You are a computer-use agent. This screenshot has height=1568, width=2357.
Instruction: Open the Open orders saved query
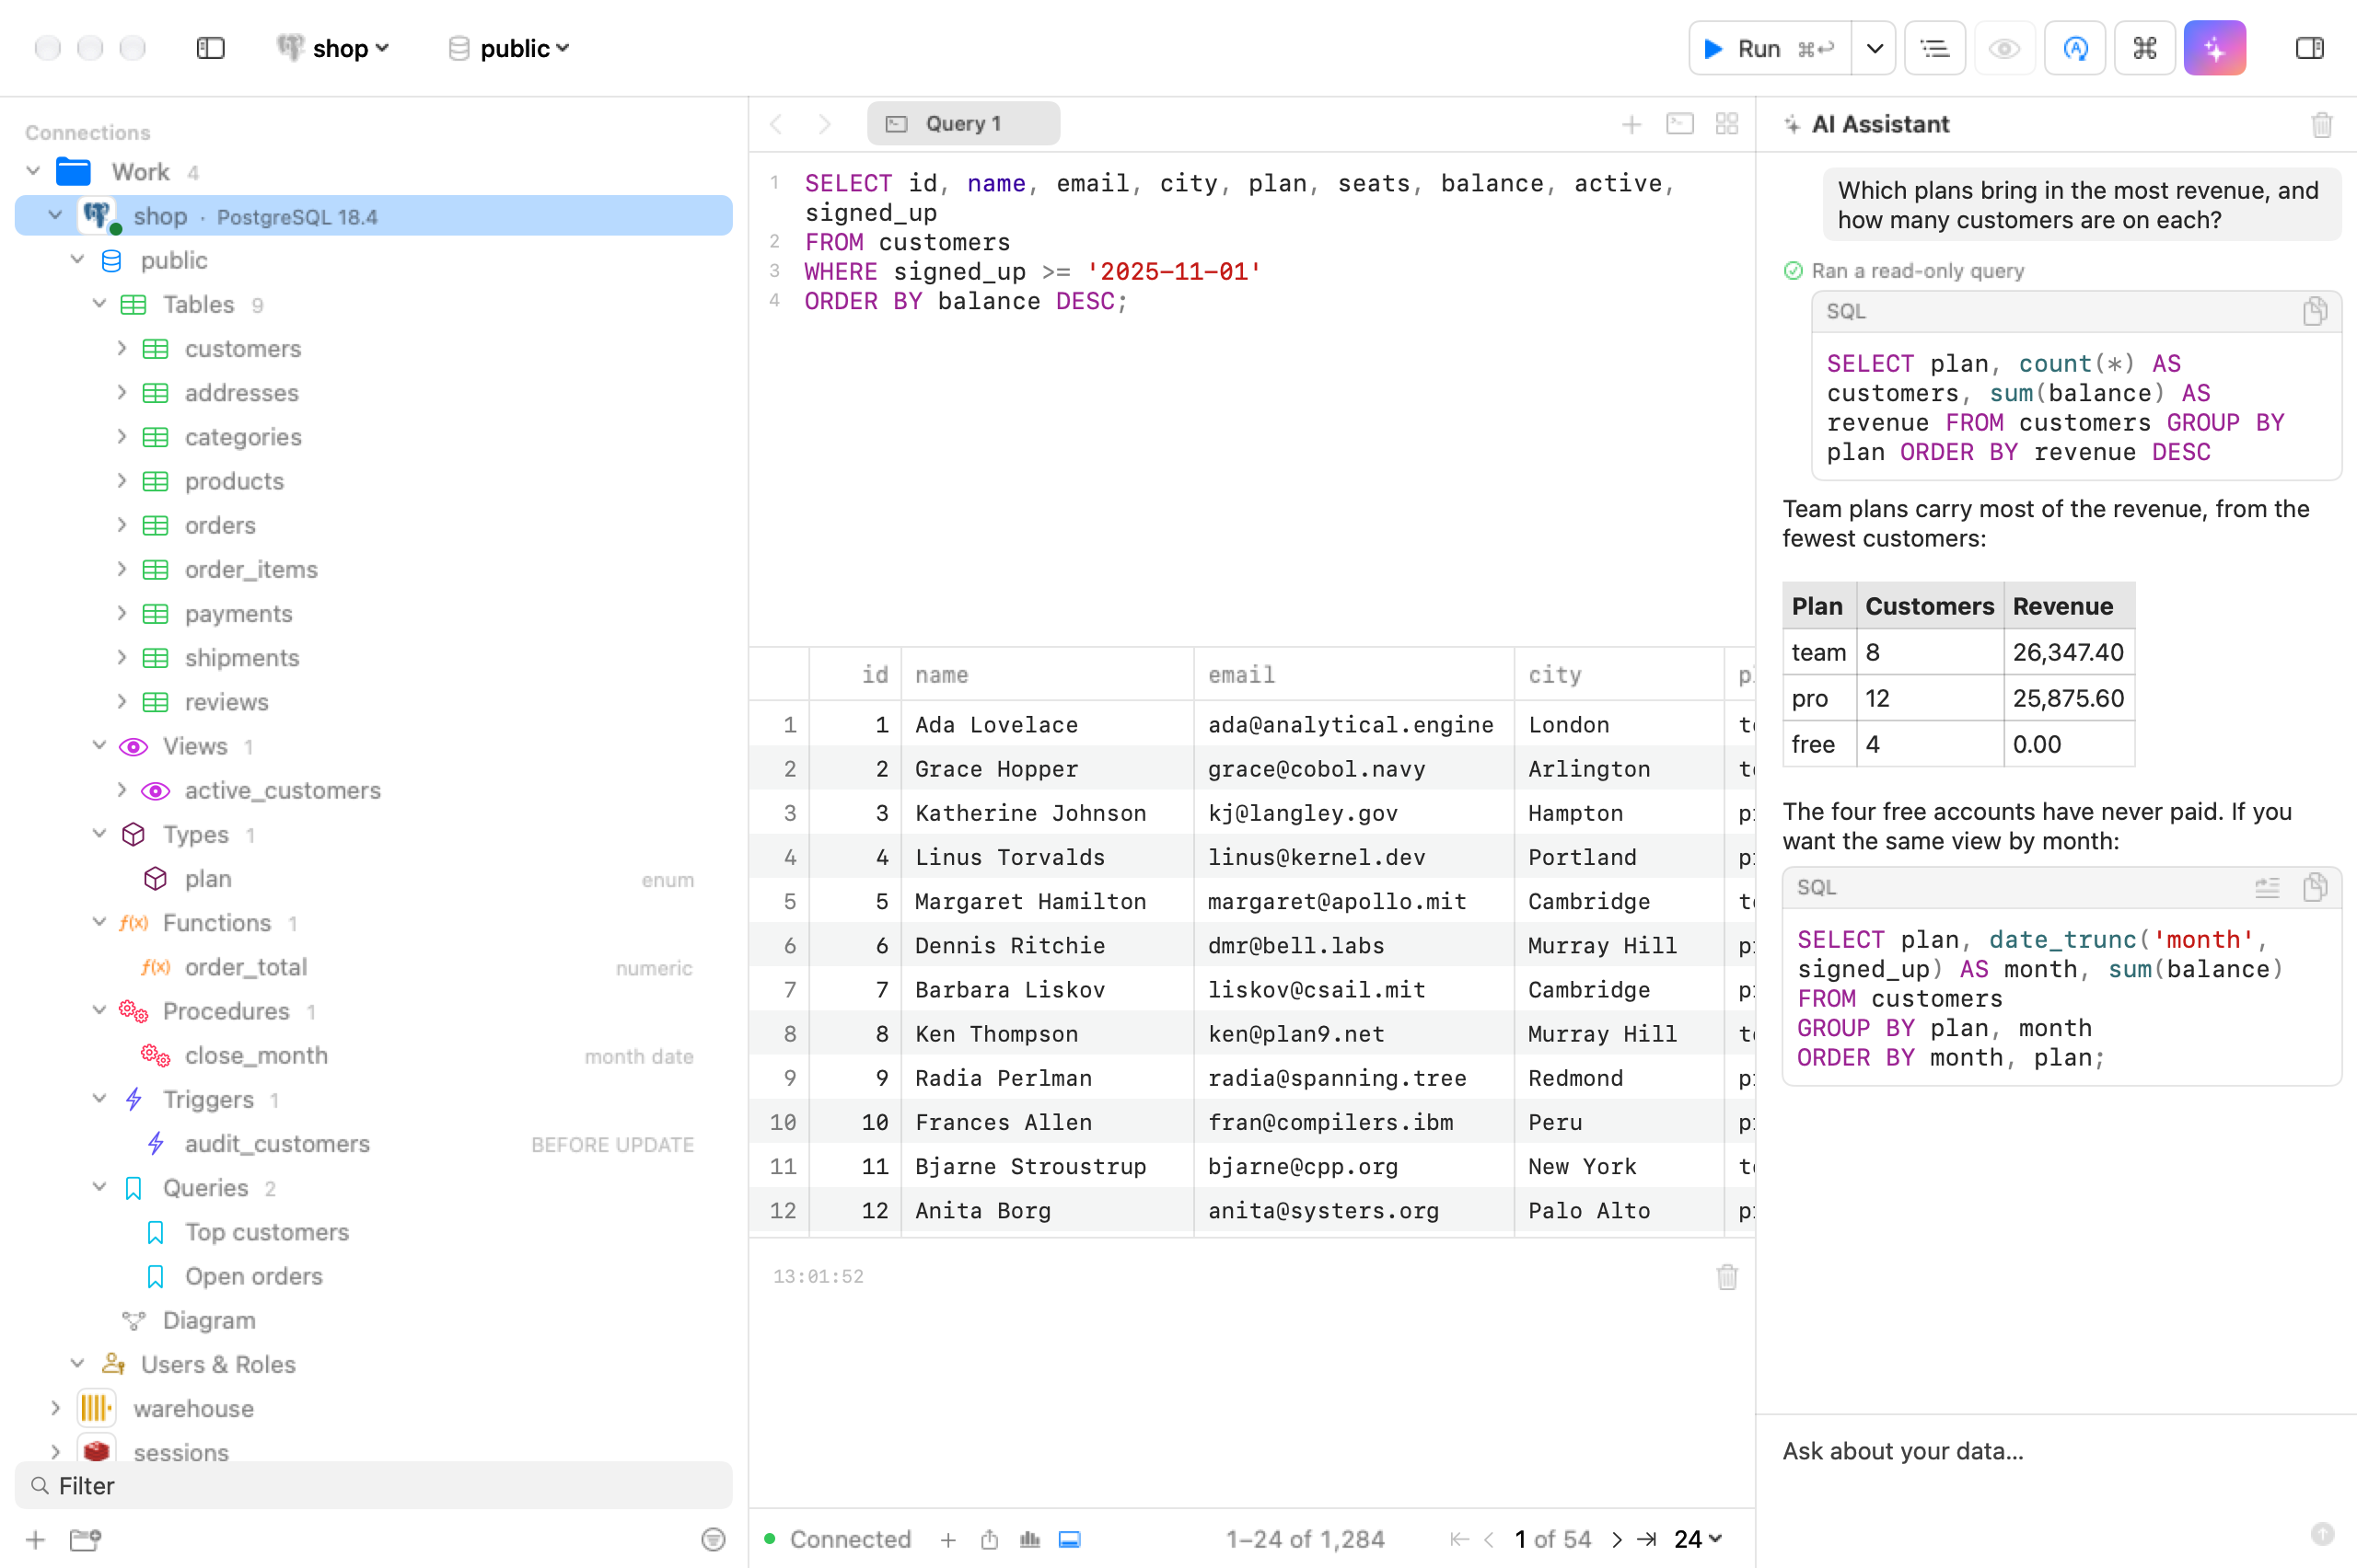point(253,1275)
